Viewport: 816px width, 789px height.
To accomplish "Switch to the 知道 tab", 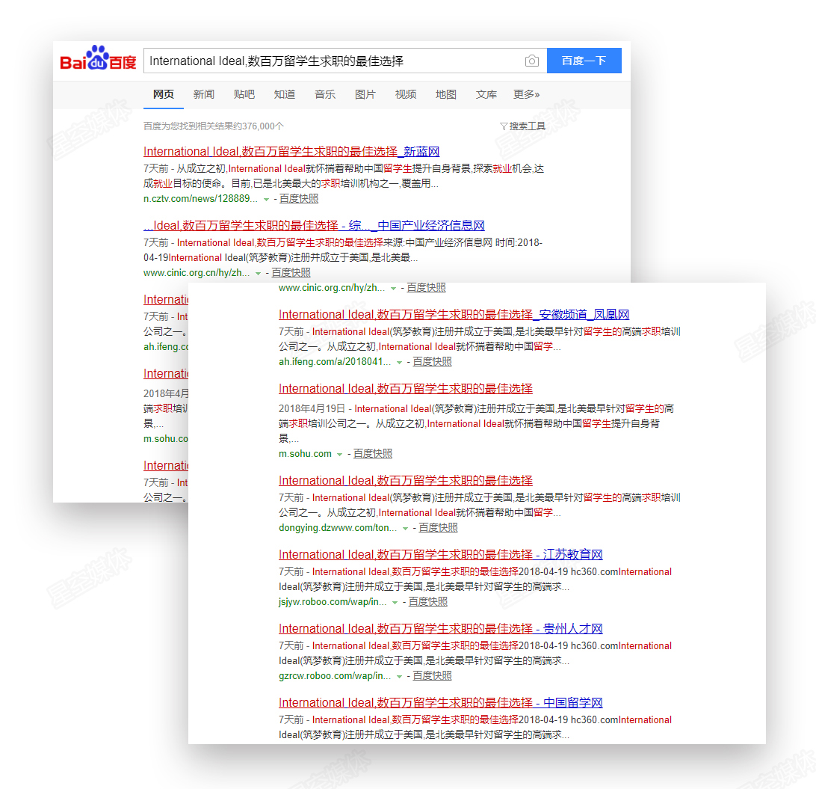I will pos(284,94).
